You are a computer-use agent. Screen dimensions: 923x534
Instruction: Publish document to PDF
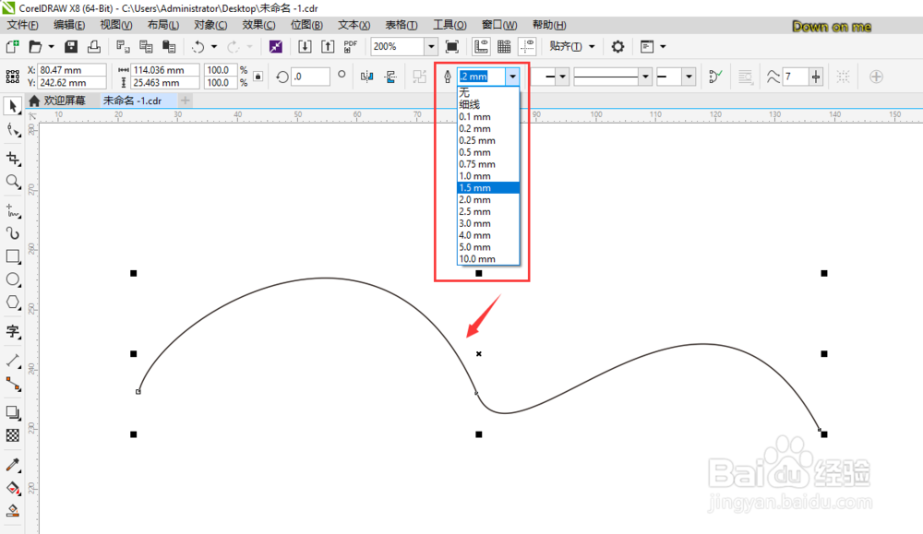tap(351, 46)
